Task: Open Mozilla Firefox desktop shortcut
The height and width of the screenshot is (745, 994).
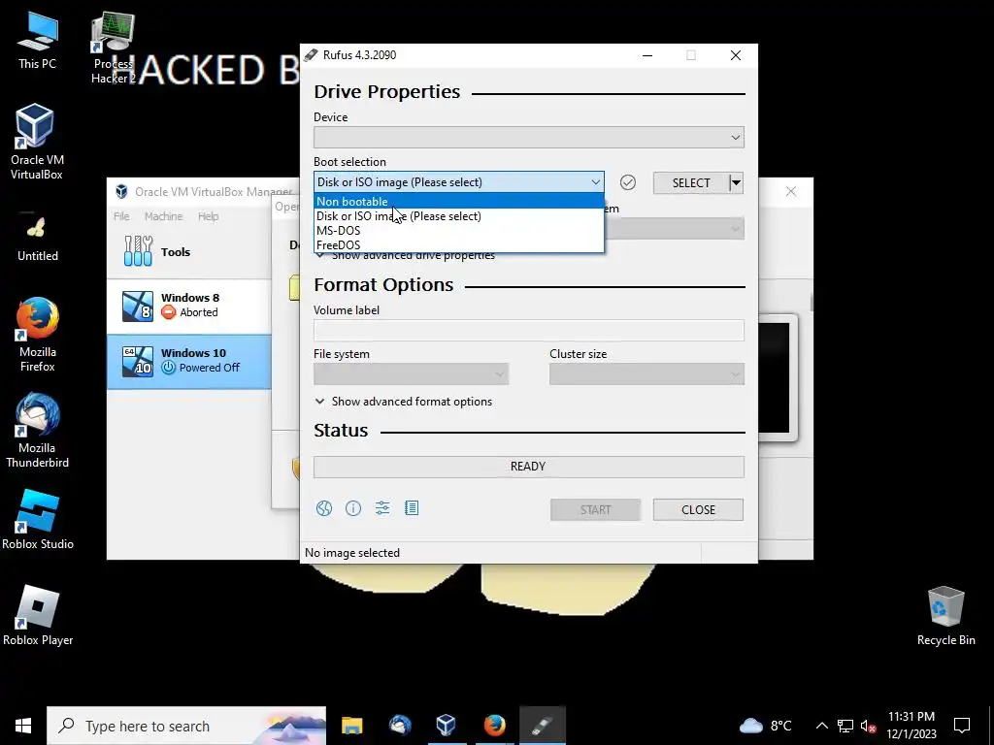Action: tap(38, 335)
